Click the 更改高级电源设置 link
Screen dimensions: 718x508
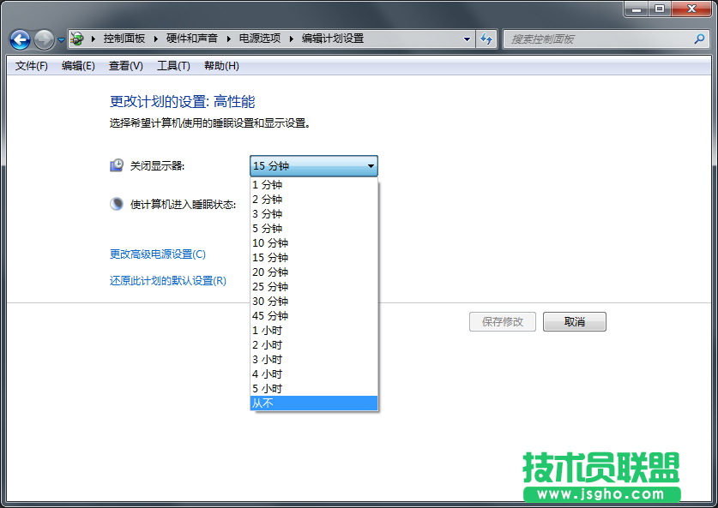coord(159,254)
